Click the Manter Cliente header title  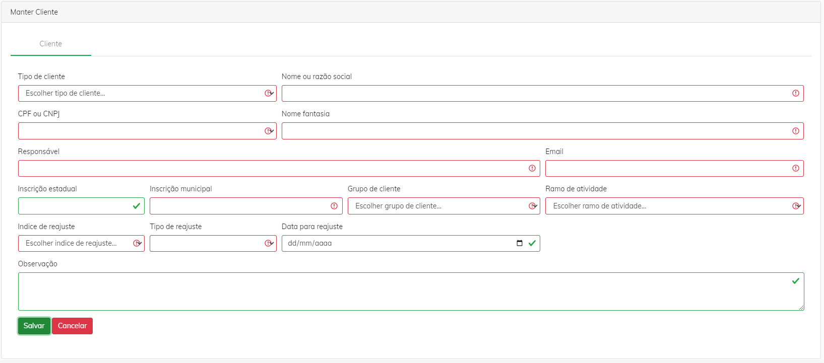click(34, 12)
